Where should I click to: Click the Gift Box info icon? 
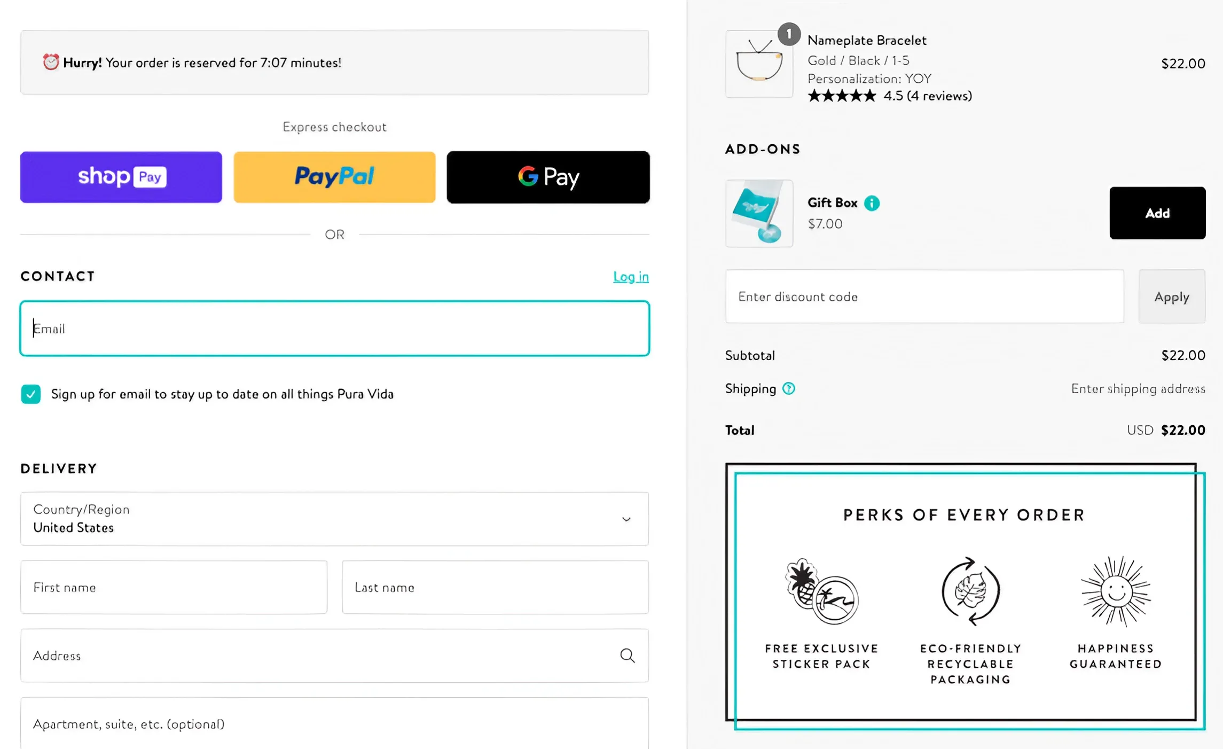click(872, 203)
